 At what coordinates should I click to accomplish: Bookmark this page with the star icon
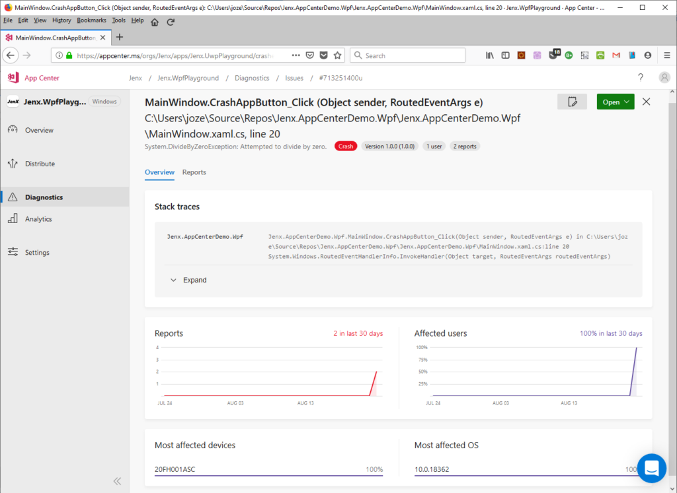coord(338,55)
